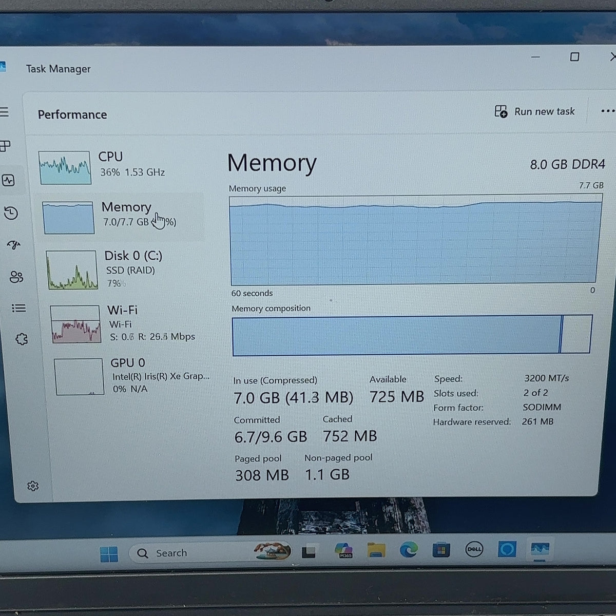Click the "SODIMM" form factor value
Screen dimensions: 616x616
click(x=542, y=407)
